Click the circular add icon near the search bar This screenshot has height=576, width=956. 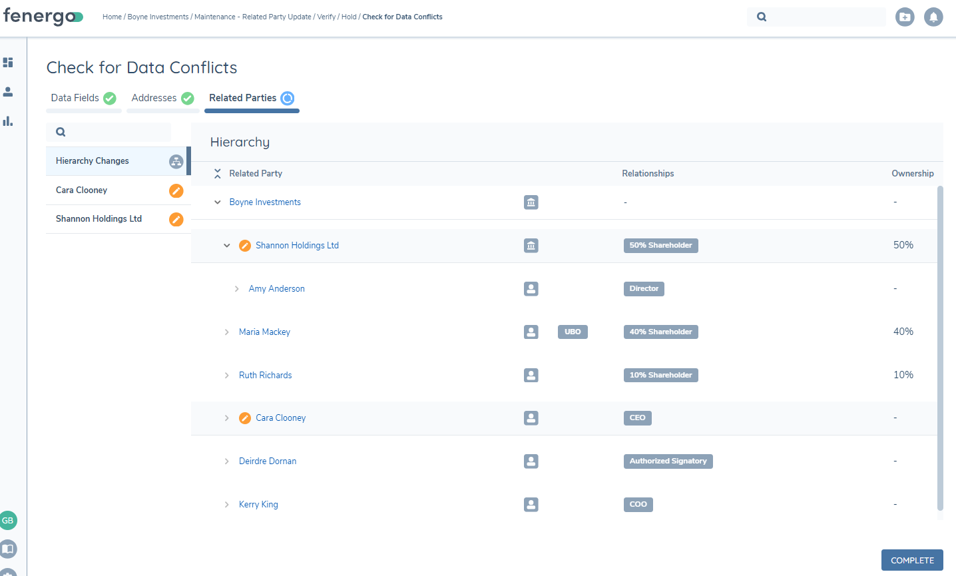click(x=905, y=17)
